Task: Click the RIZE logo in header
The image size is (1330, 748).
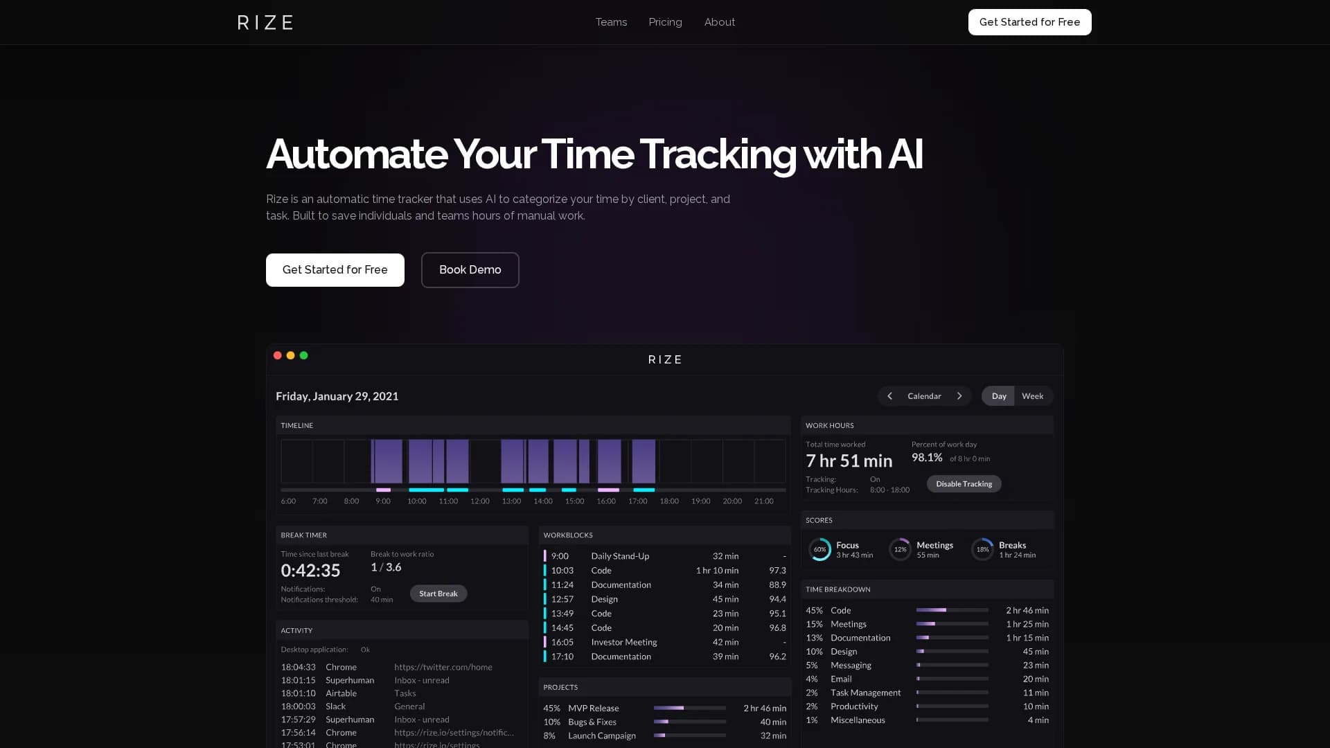Action: click(265, 22)
